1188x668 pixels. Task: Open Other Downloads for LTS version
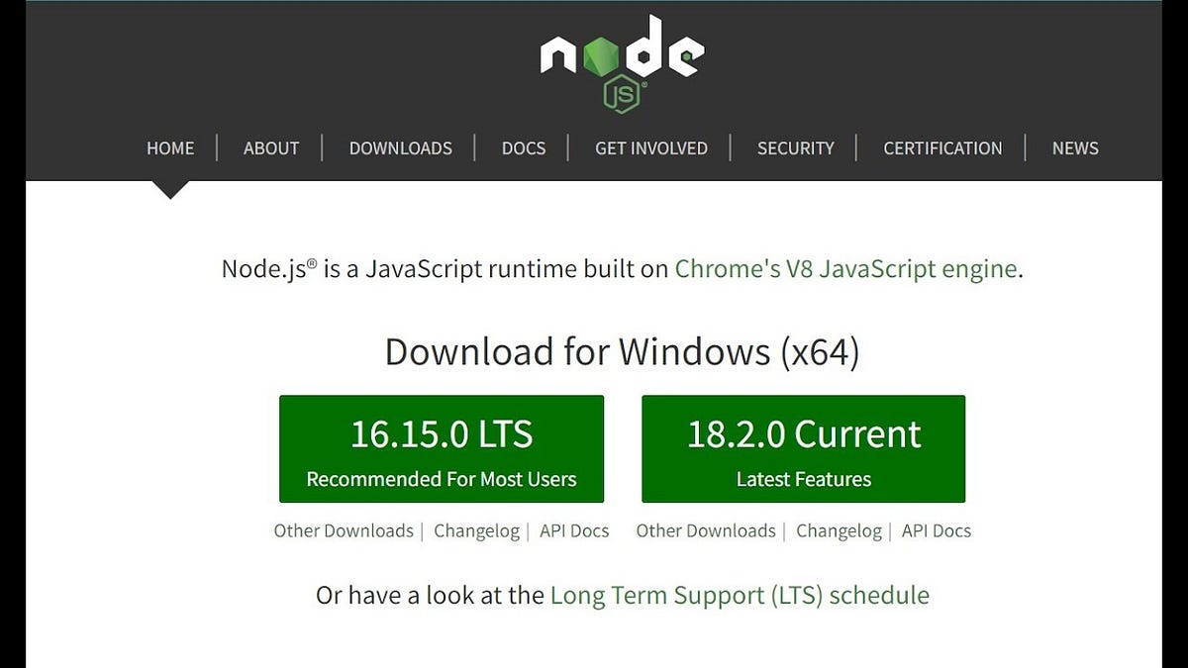[x=343, y=530]
